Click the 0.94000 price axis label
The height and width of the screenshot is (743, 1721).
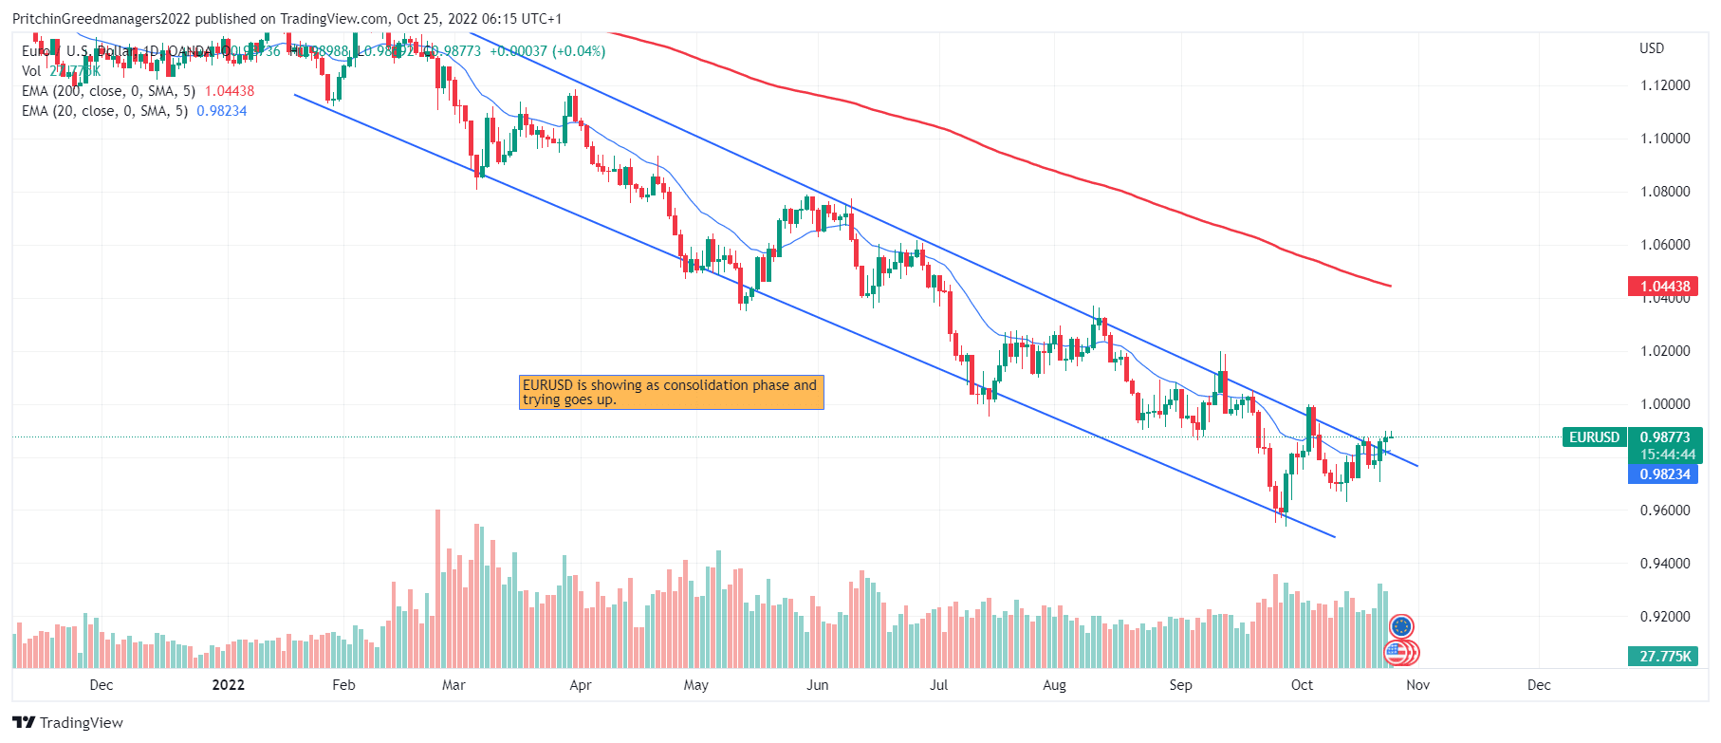tap(1665, 564)
